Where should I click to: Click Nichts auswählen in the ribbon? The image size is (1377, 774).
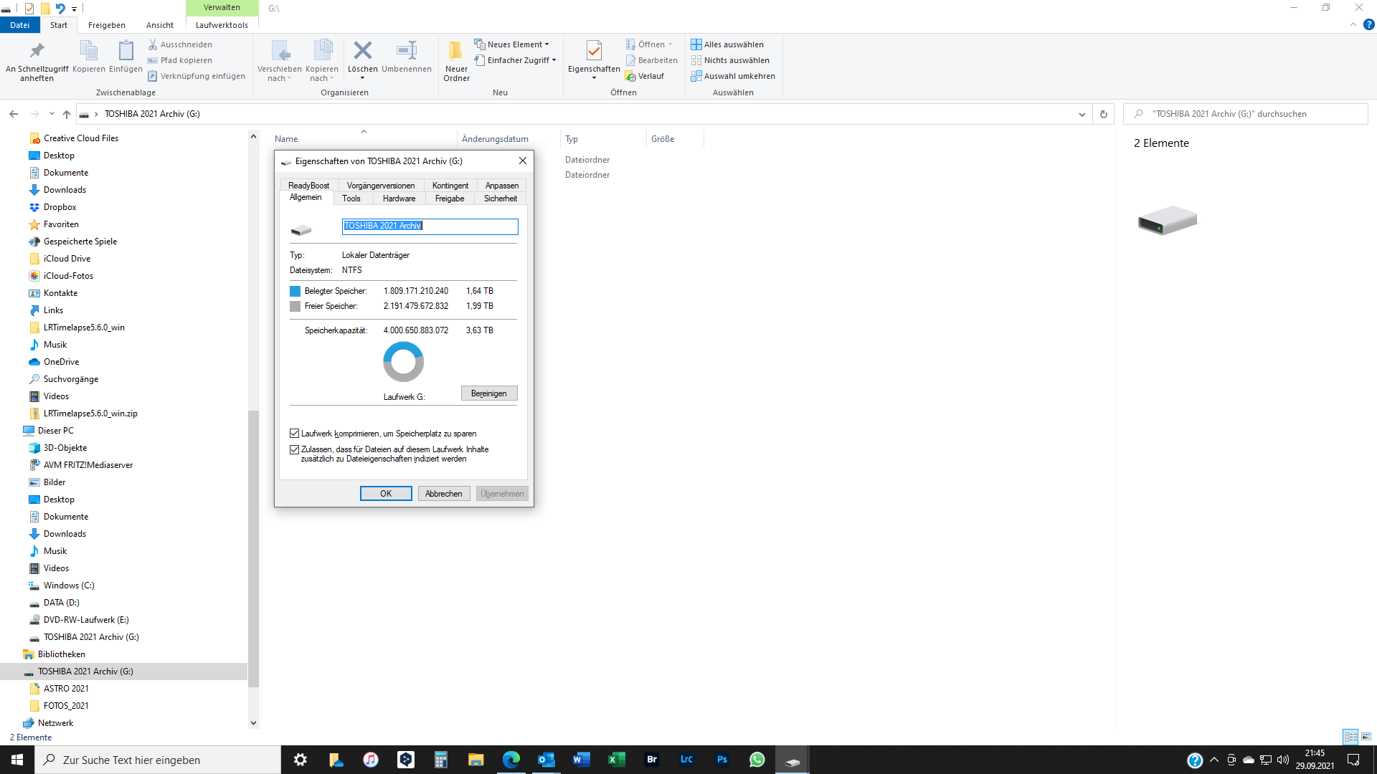click(730, 60)
